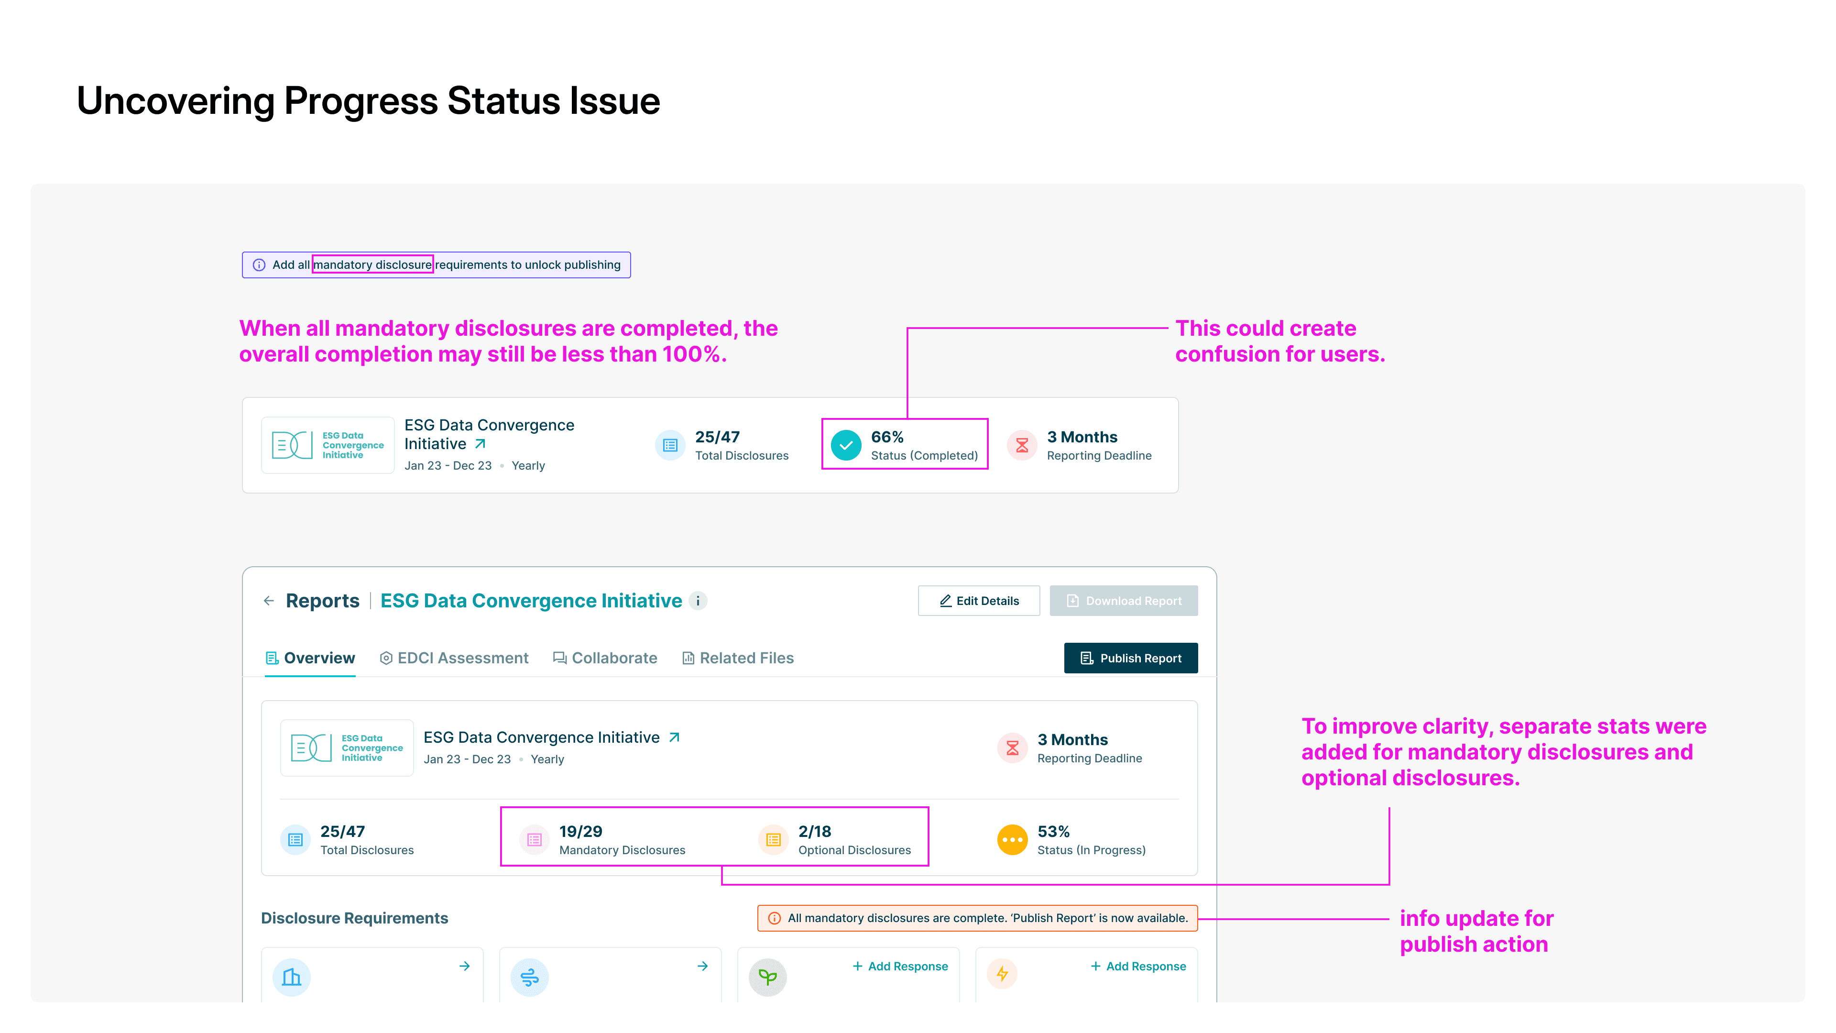Expand the wind card using its arrow
The height and width of the screenshot is (1033, 1836).
[x=703, y=966]
